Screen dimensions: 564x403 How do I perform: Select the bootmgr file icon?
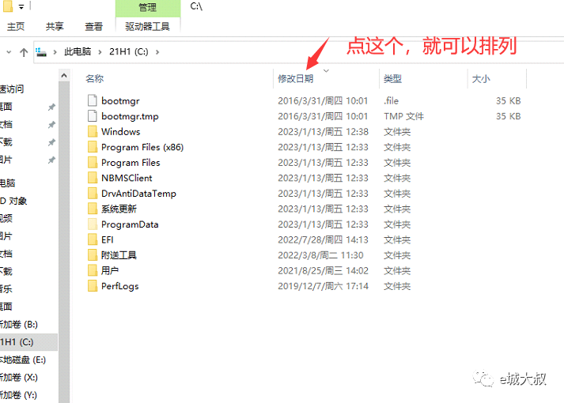(93, 101)
